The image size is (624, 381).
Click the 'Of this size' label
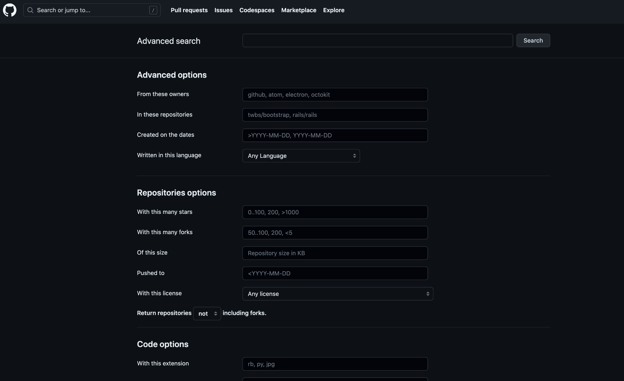(x=152, y=253)
